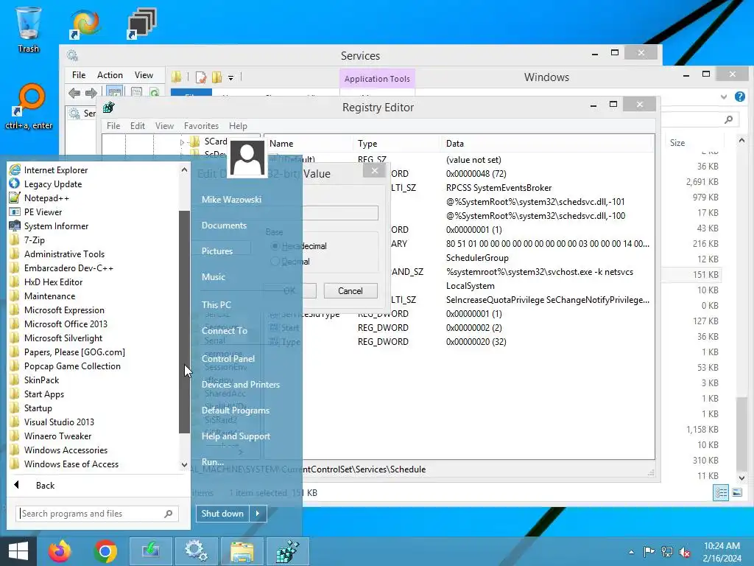The image size is (754, 566).
Task: Click the volume icon in system tray
Action: click(x=684, y=552)
